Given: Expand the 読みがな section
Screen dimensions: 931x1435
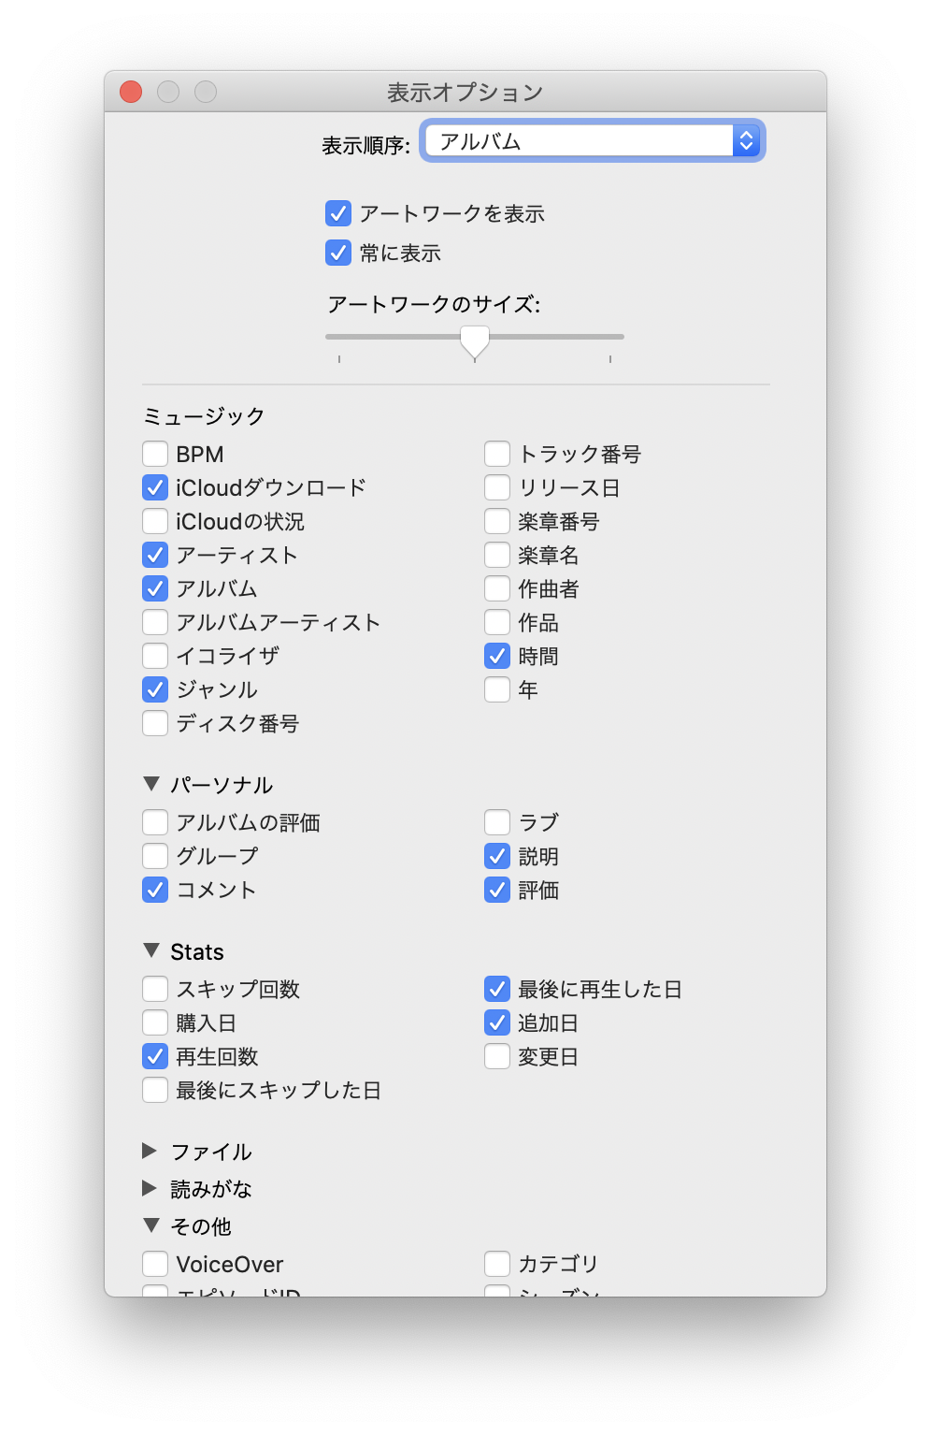Looking at the screenshot, I should coord(150,1188).
